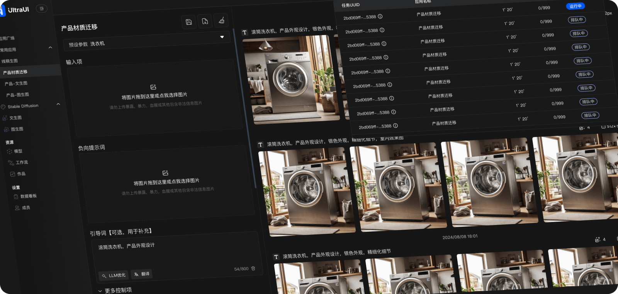Click the 成员 icon in sidebar
This screenshot has height=294, width=618.
17,208
